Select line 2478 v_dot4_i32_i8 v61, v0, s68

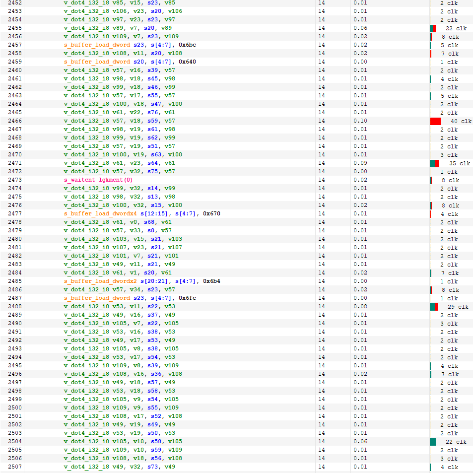(118, 222)
